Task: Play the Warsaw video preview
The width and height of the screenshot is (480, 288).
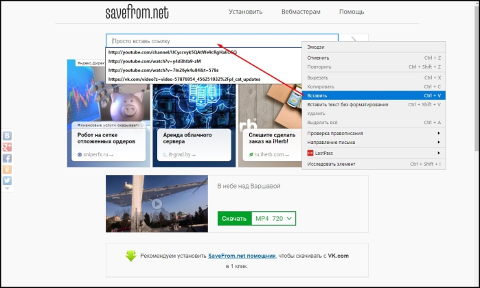Action: 157,204
